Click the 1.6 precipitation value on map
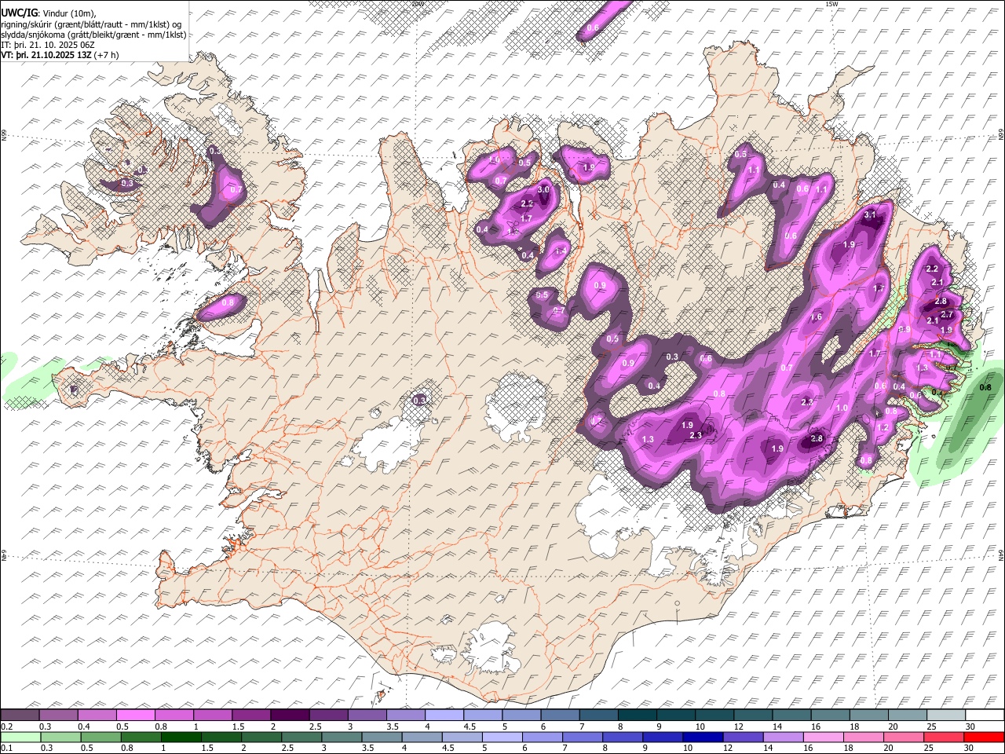1005x754 pixels. 816,317
